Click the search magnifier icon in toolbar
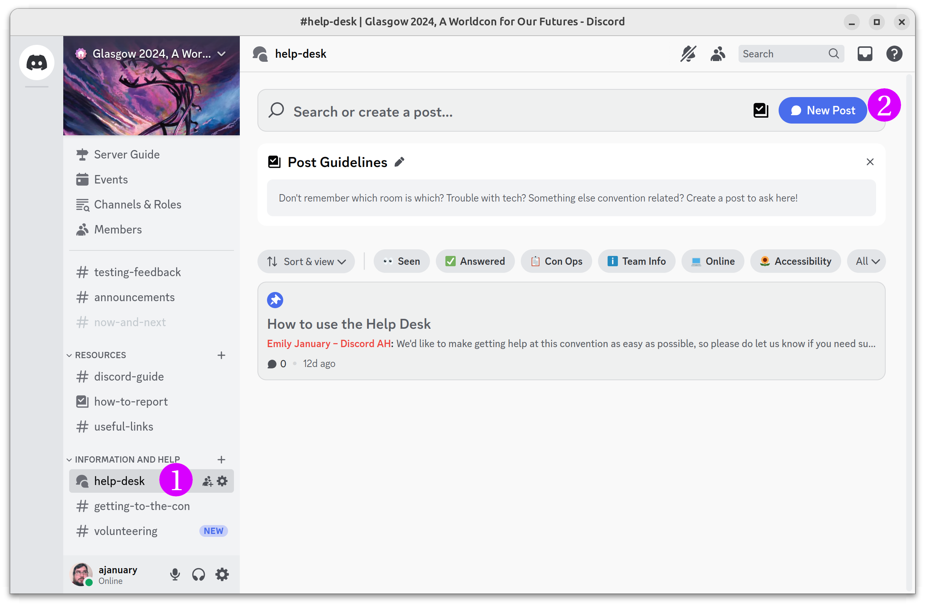 pyautogui.click(x=833, y=54)
